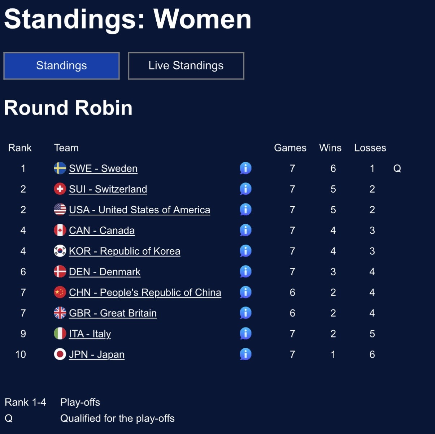Image resolution: width=435 pixels, height=434 pixels.
Task: Click info icon beside Republic of Korea
Action: click(x=245, y=251)
